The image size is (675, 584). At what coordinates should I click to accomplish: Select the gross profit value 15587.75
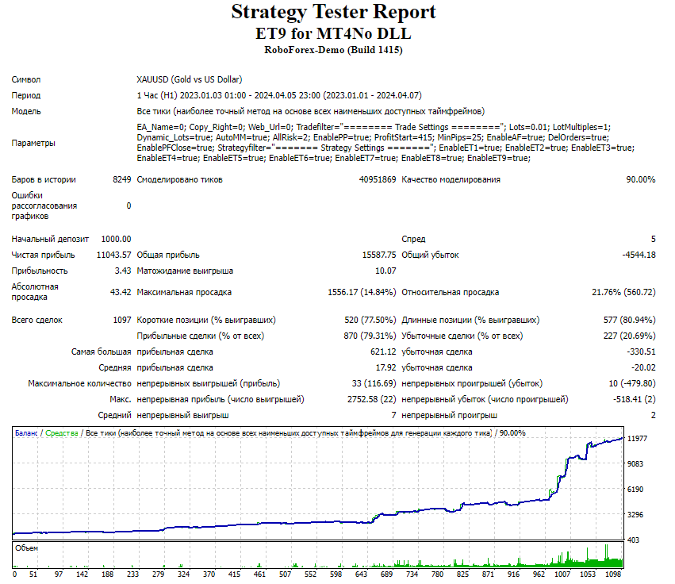coord(379,255)
